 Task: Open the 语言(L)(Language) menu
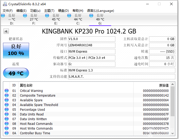coord(100,11)
